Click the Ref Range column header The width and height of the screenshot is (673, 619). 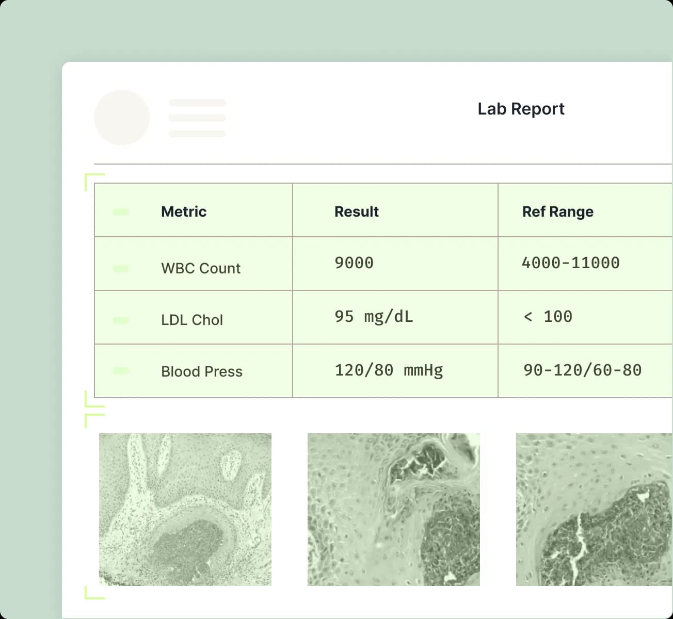click(557, 211)
